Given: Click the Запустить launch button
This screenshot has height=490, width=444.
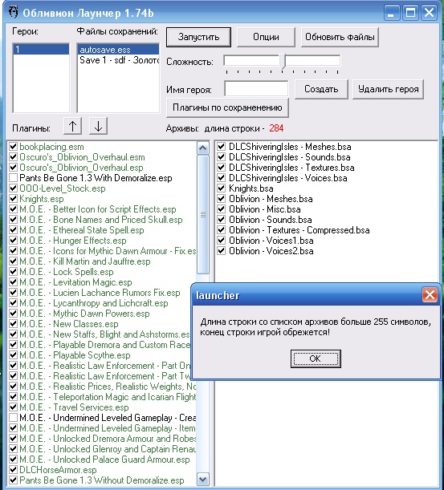Looking at the screenshot, I should (198, 37).
